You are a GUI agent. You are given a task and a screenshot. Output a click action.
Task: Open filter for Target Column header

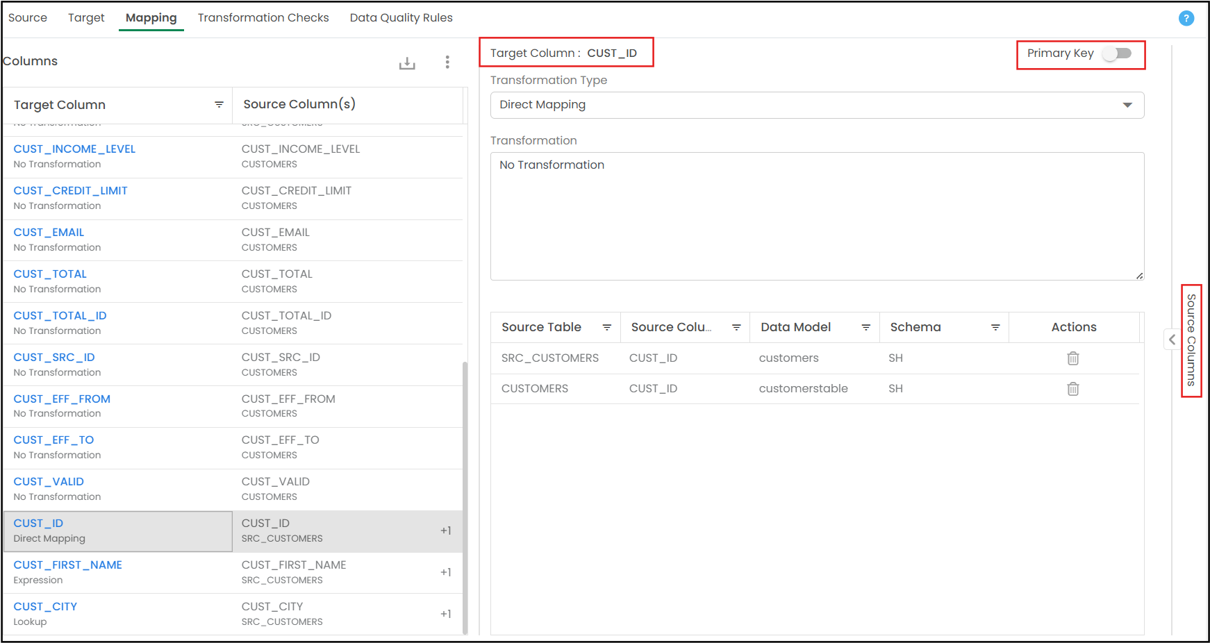219,105
